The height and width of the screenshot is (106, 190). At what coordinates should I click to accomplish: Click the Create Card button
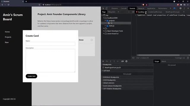(x=31, y=76)
